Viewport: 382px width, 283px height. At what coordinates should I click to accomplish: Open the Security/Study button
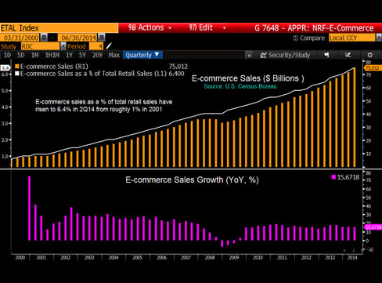pyautogui.click(x=285, y=55)
